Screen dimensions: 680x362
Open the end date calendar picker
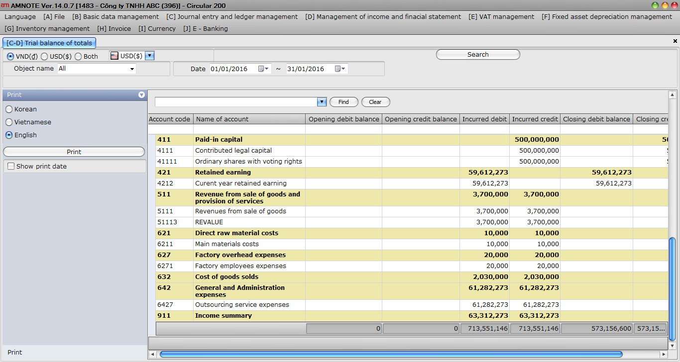coord(340,69)
